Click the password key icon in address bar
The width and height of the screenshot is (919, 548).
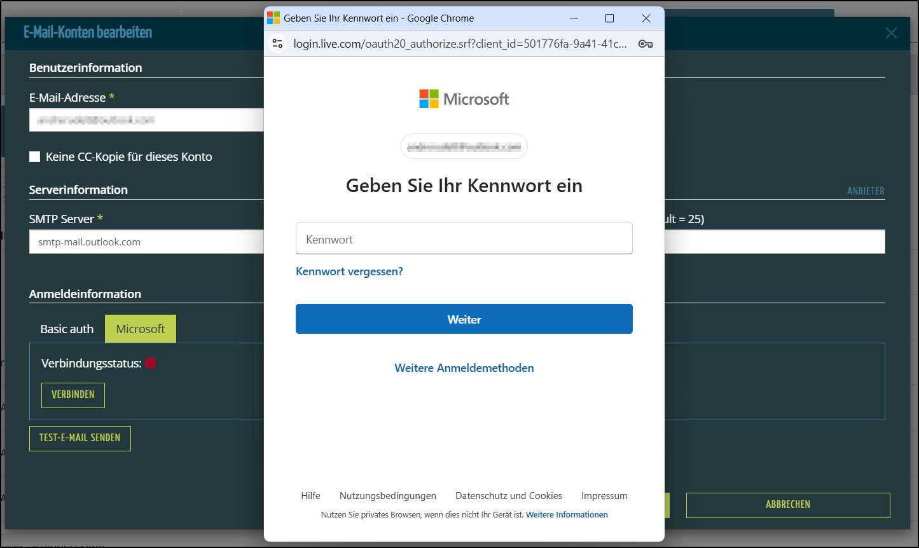(645, 44)
